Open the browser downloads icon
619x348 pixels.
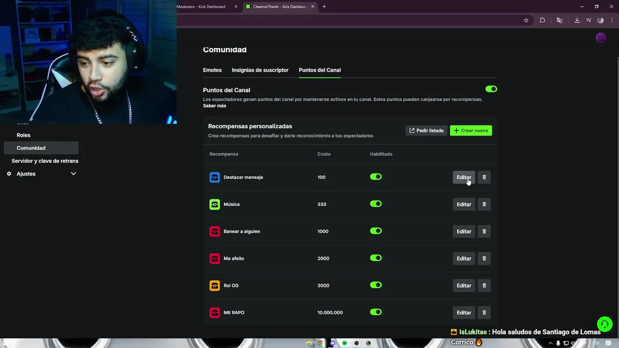[577, 20]
